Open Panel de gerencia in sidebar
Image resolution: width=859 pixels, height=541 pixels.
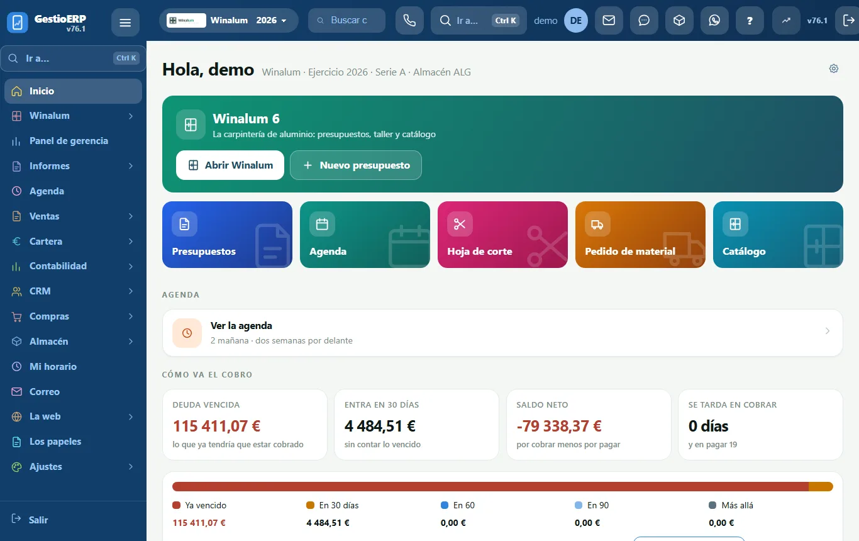(73, 141)
